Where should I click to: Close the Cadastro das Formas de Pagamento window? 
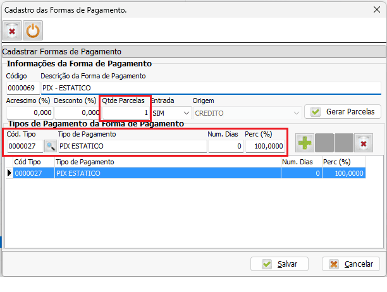coord(377,9)
